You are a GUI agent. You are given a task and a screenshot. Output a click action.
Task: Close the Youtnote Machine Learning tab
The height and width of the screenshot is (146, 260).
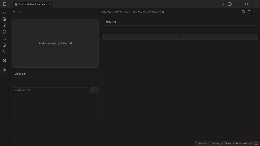50,4
